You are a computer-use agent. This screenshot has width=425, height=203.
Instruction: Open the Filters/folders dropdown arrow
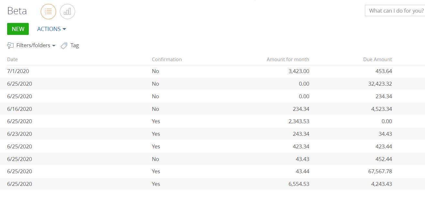tap(54, 46)
